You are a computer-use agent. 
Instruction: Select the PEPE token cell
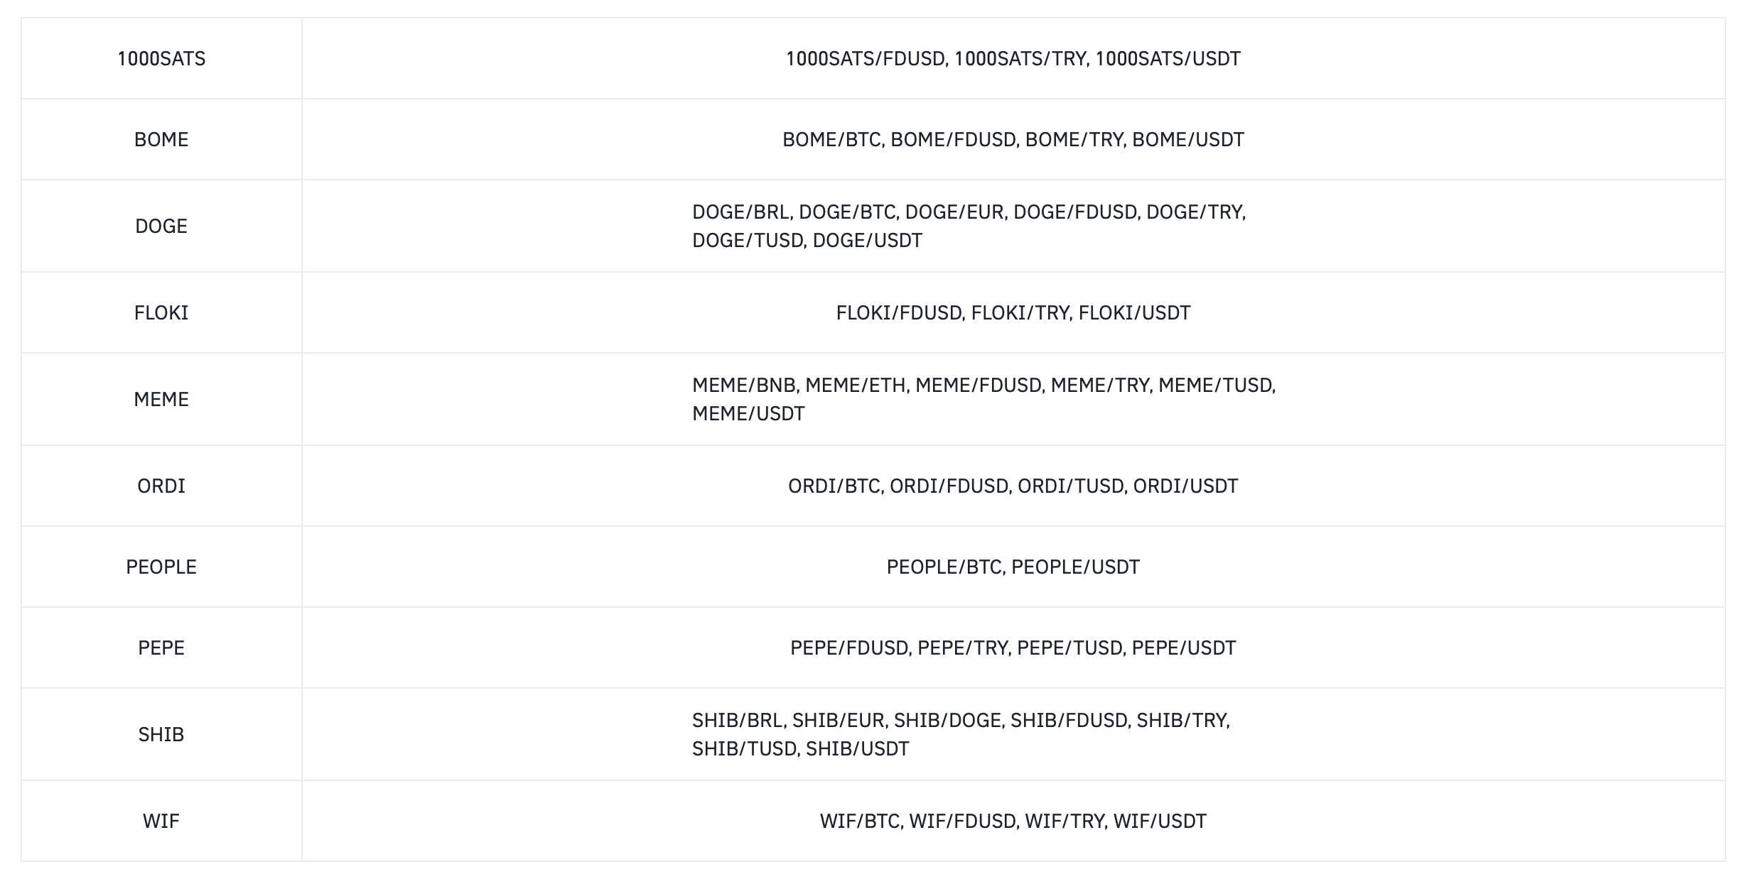[161, 648]
